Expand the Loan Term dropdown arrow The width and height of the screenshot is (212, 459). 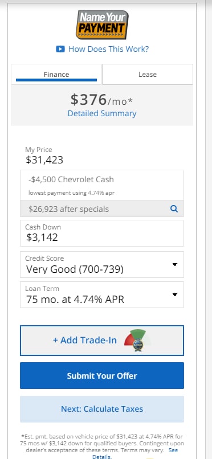pyautogui.click(x=175, y=295)
